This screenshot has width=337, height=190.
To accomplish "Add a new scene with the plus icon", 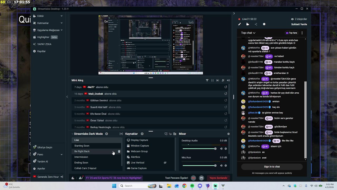I will tap(107, 134).
